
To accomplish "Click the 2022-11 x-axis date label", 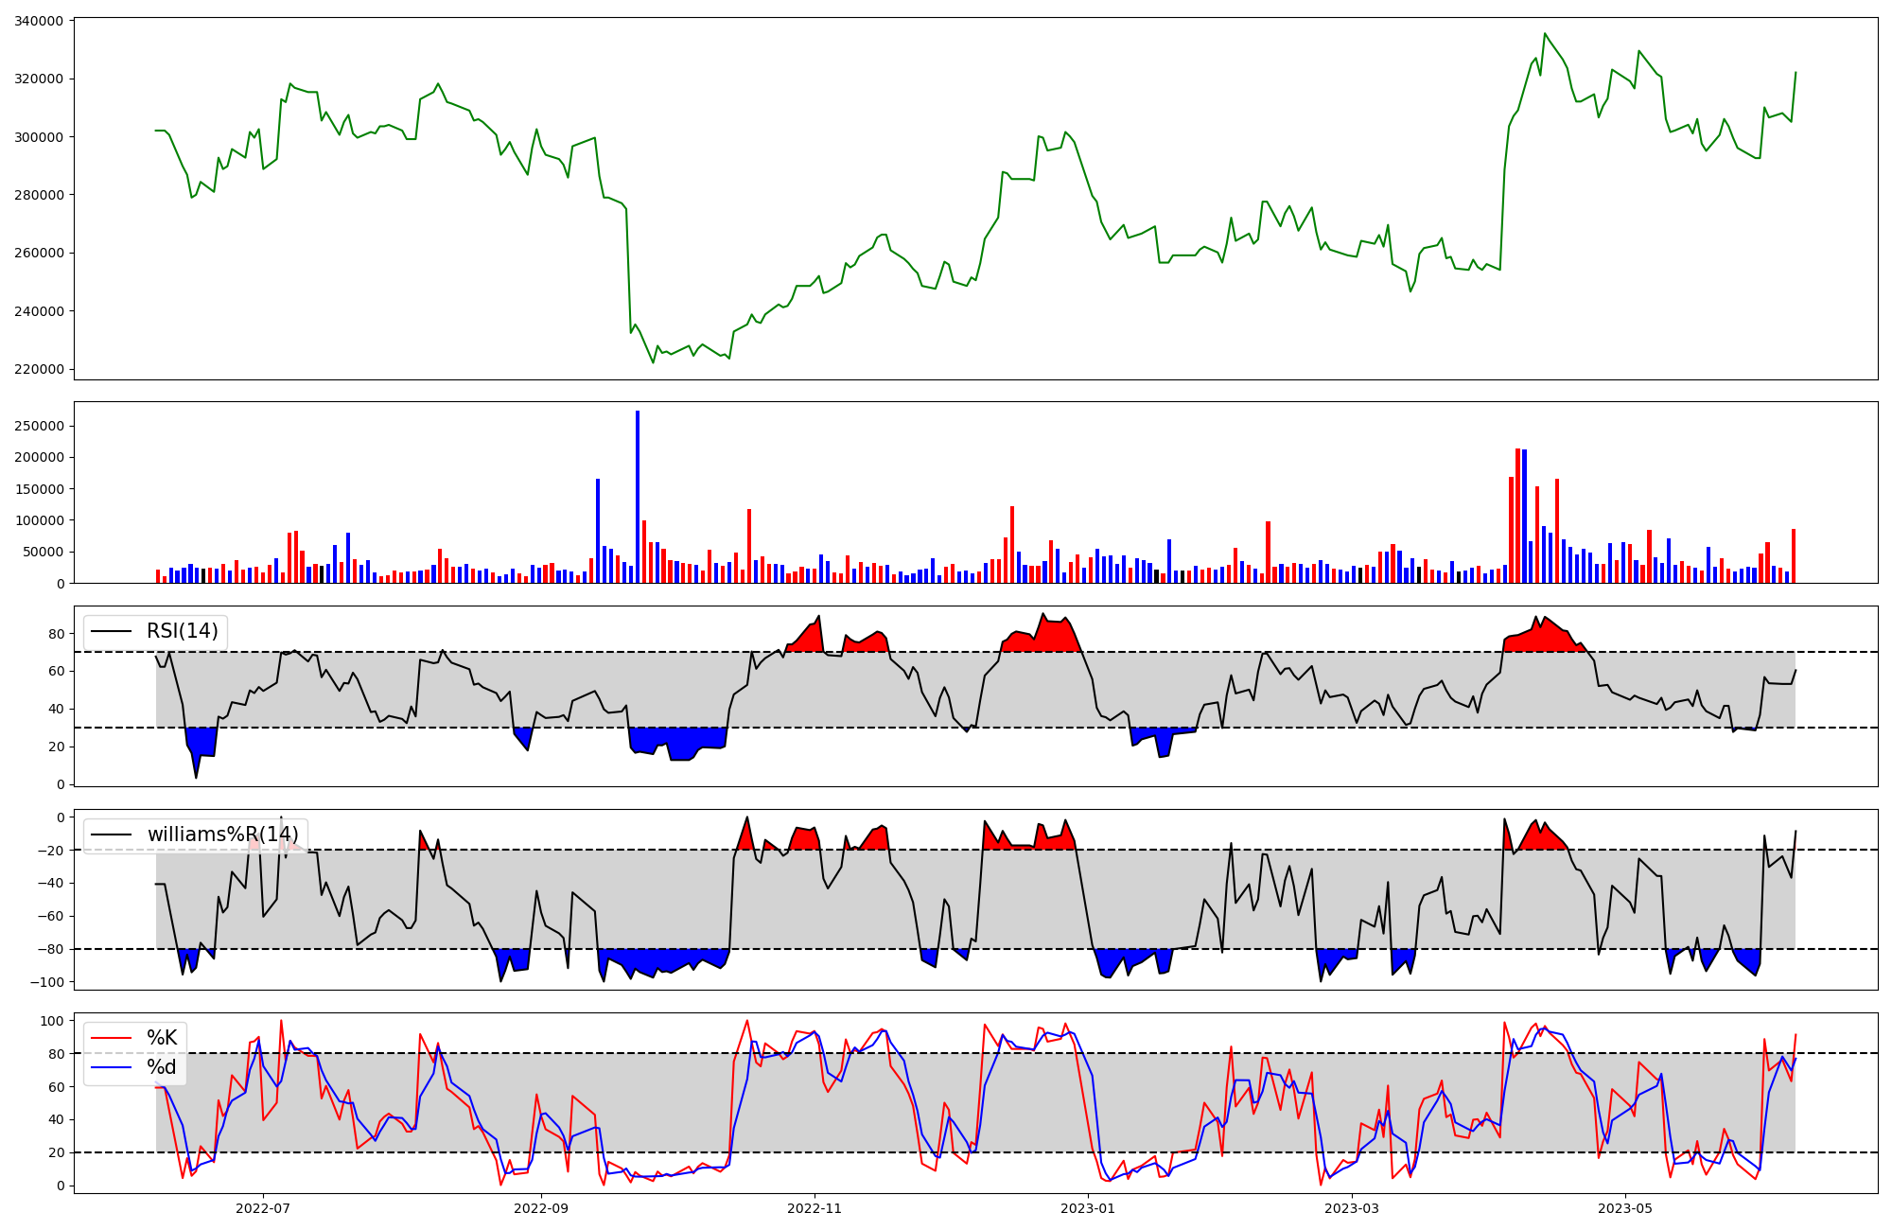I will 815,1208.
